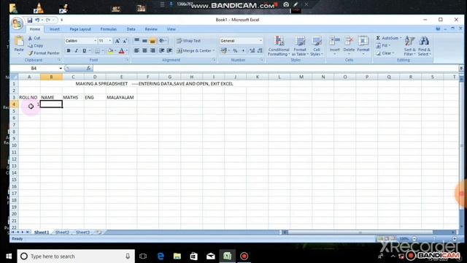467x263 pixels.
Task: Insert a new worksheet tab
Action: coord(99,232)
